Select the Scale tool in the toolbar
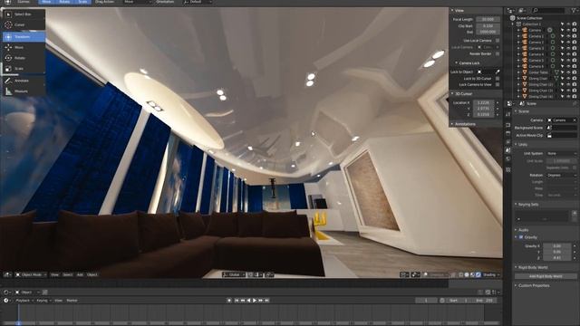 click(x=24, y=69)
